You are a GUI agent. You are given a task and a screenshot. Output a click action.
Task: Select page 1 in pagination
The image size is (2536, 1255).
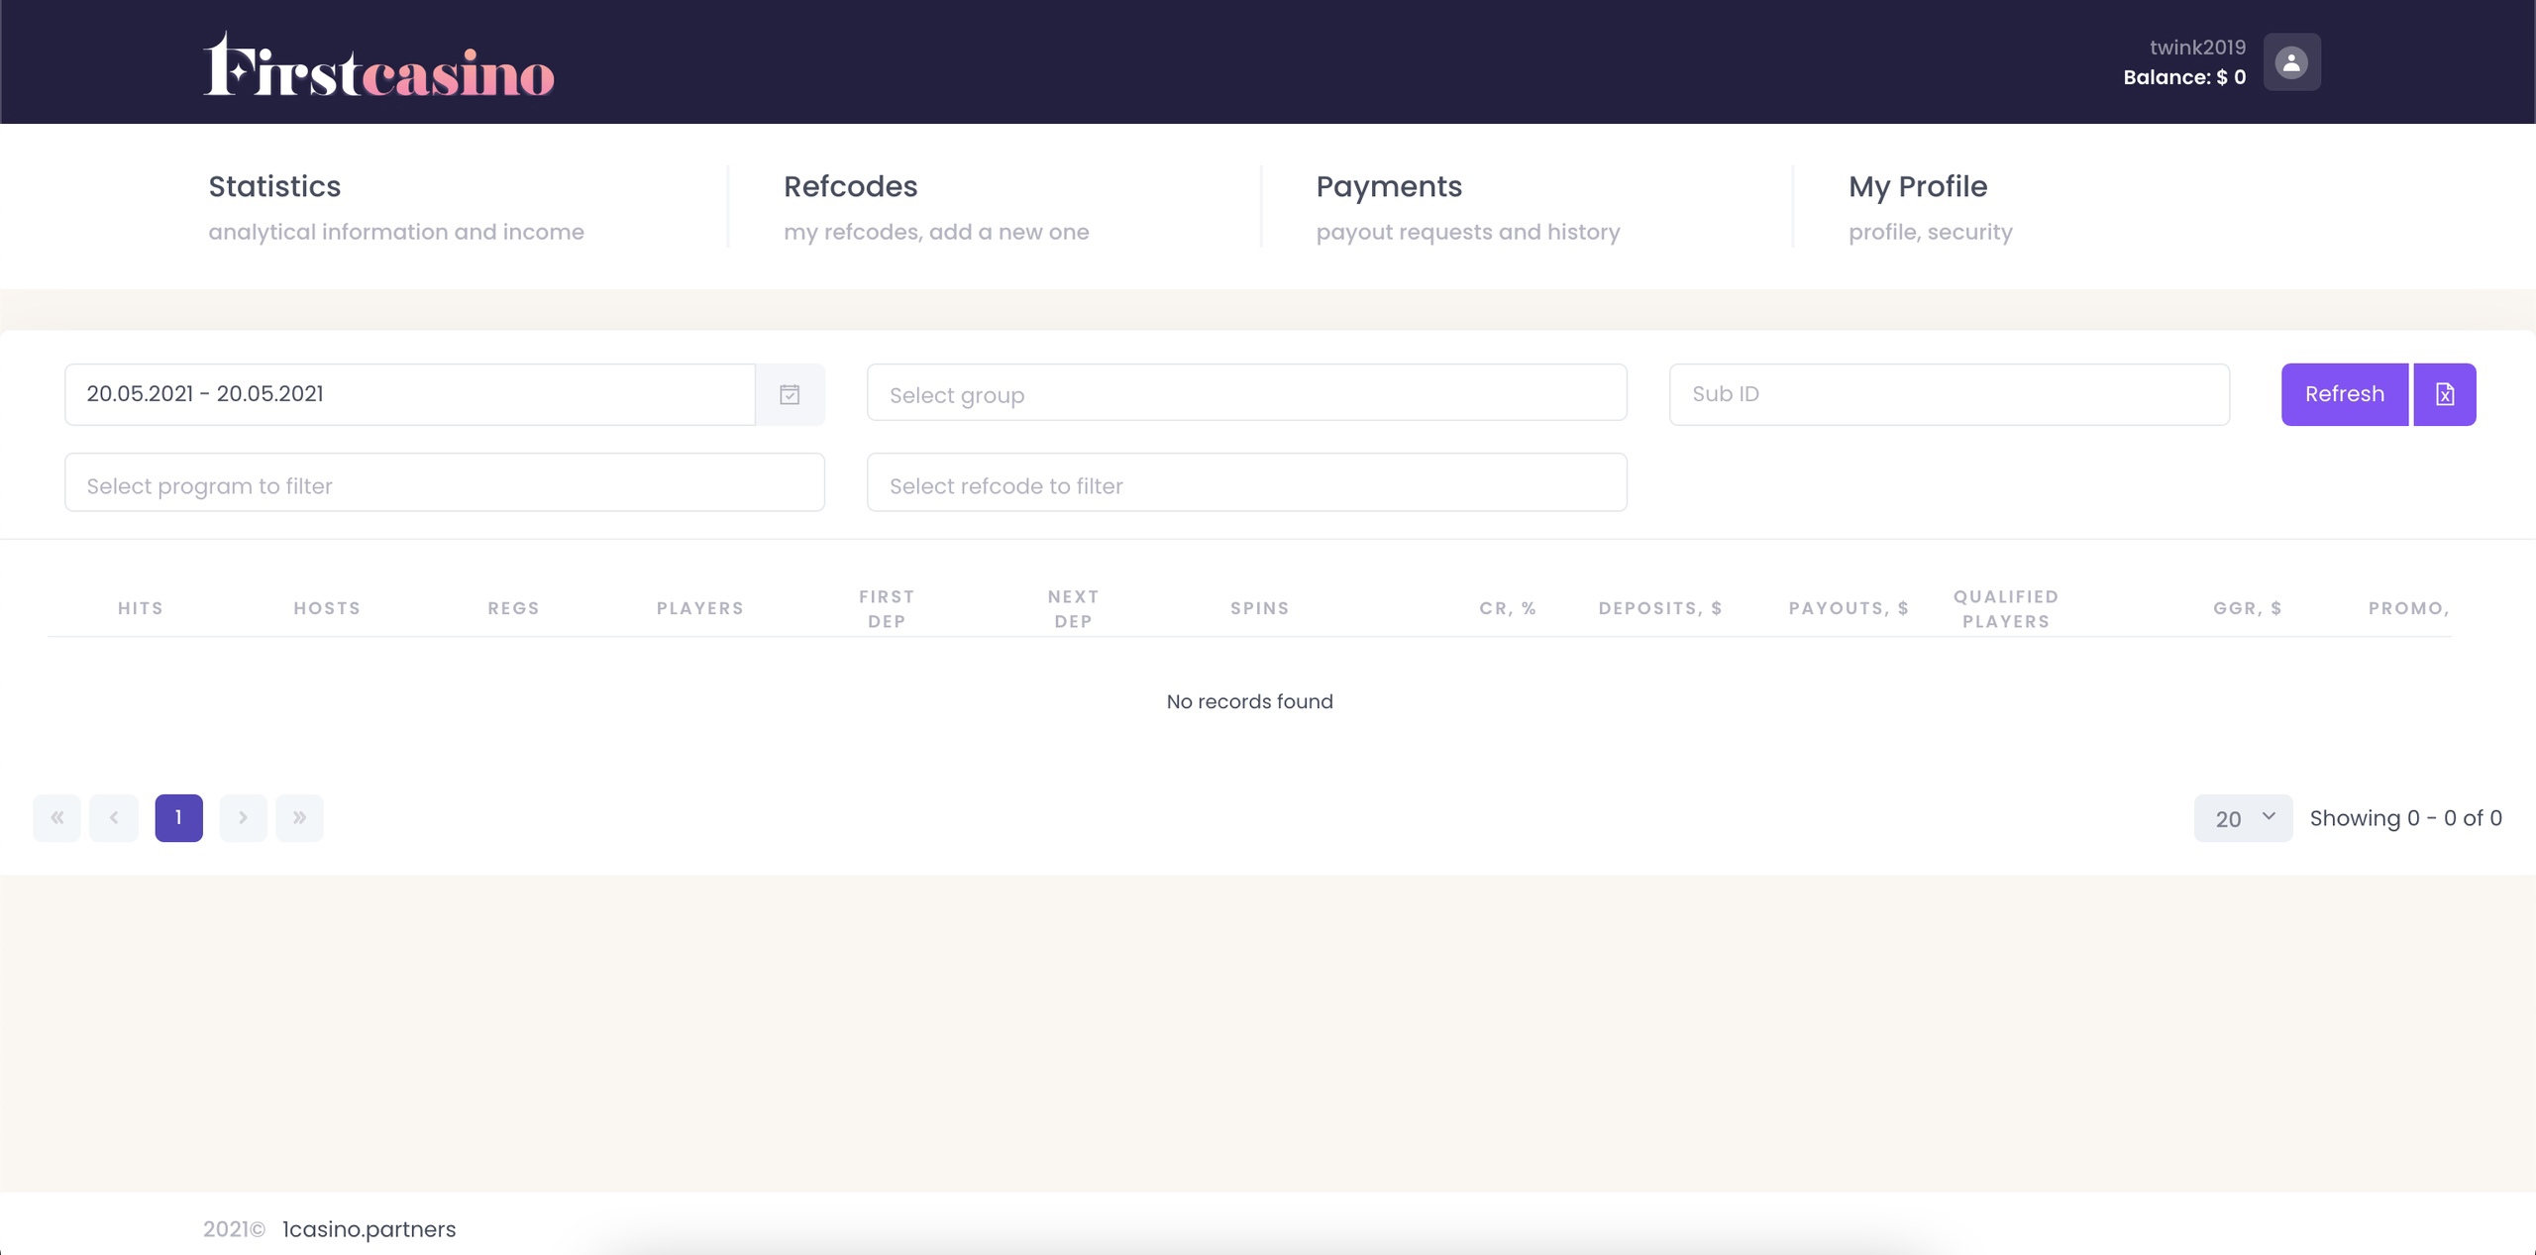178,817
